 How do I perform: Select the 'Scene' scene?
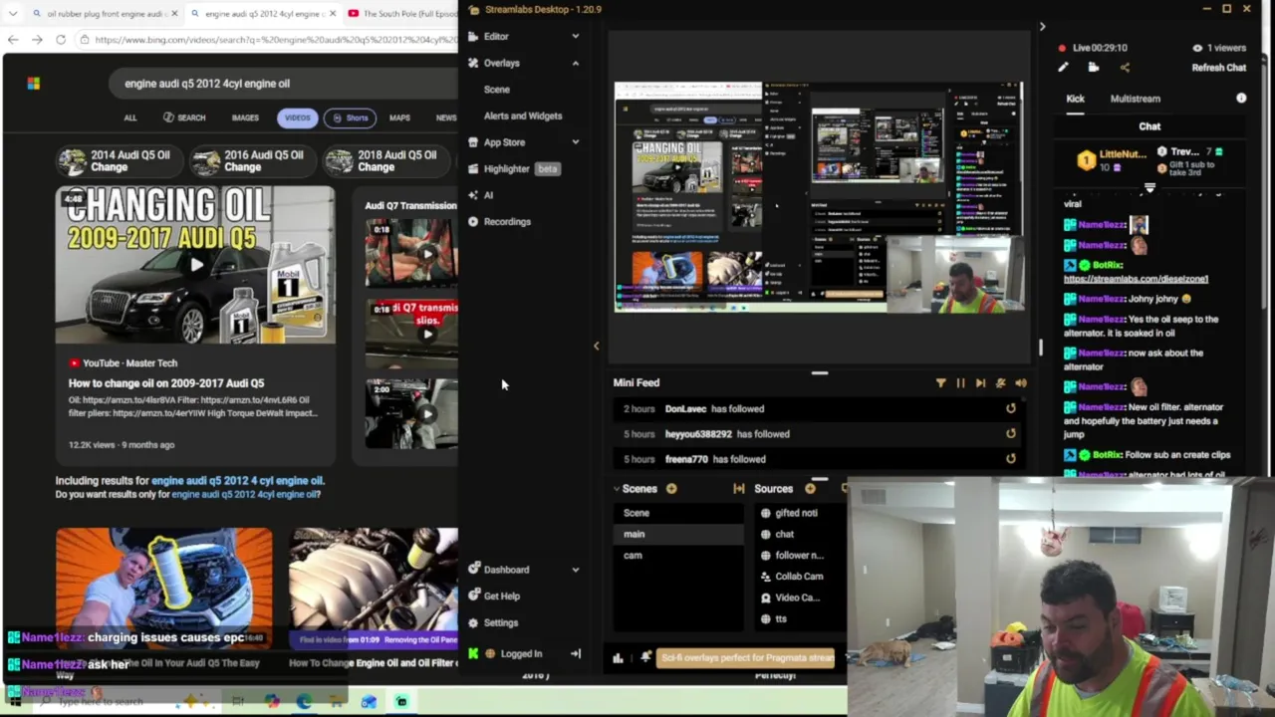[677, 513]
